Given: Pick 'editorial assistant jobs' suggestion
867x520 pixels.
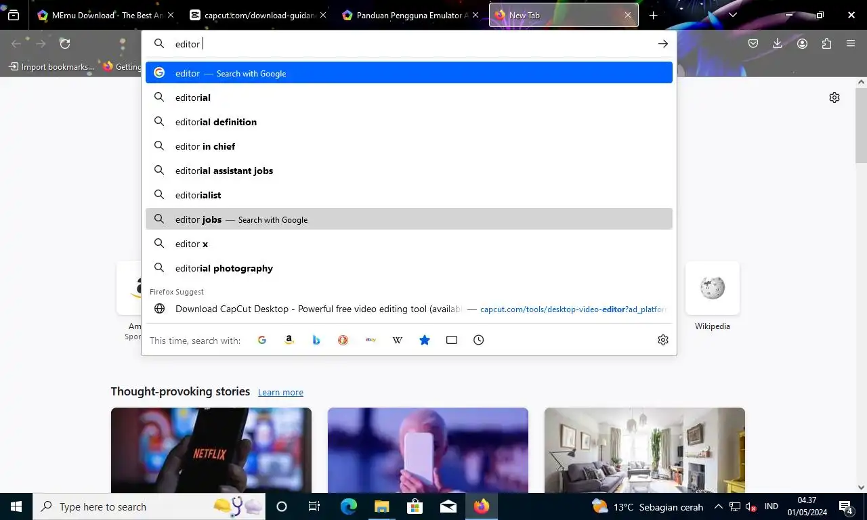Looking at the screenshot, I should tap(409, 171).
